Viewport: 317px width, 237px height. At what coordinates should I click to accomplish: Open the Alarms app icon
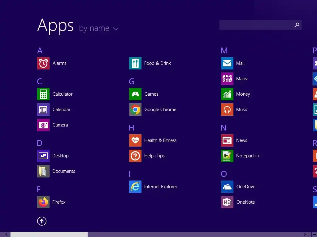point(43,63)
